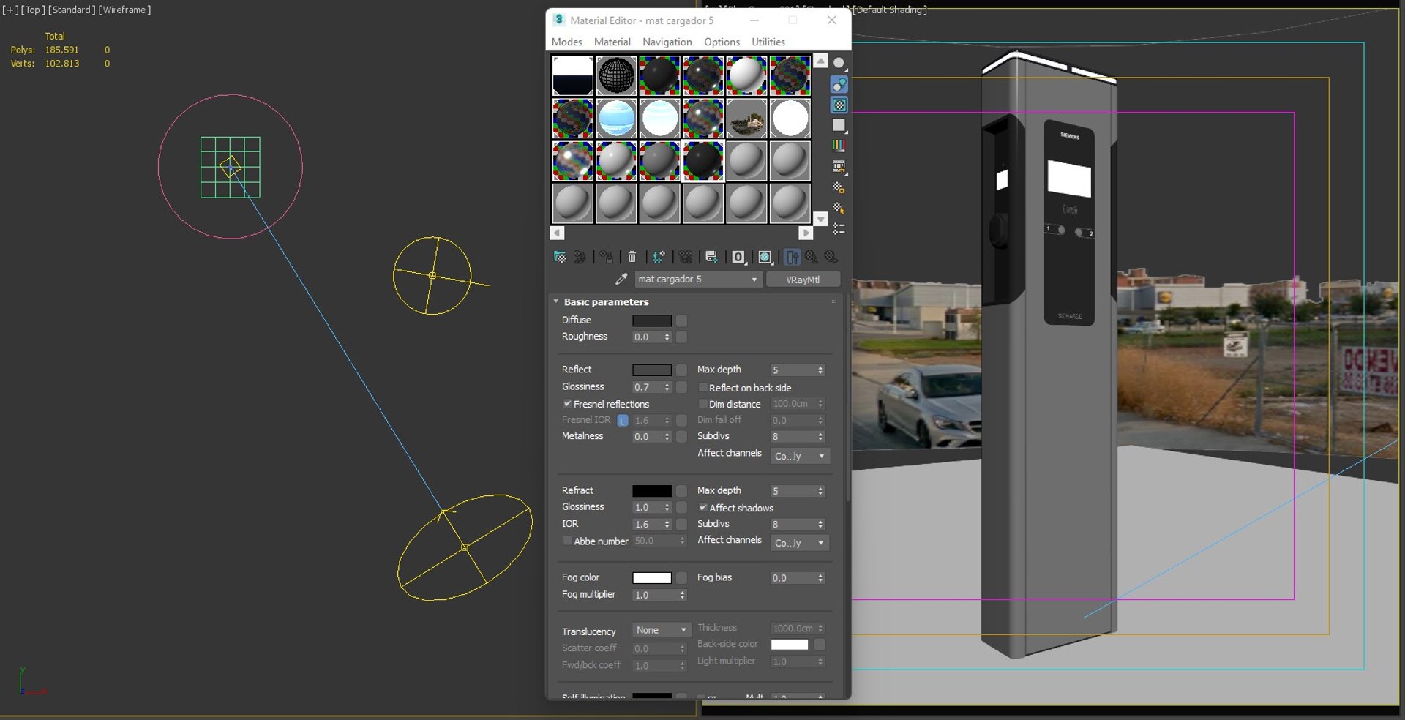Click the Video Color Check icon
1405x720 pixels.
[839, 146]
